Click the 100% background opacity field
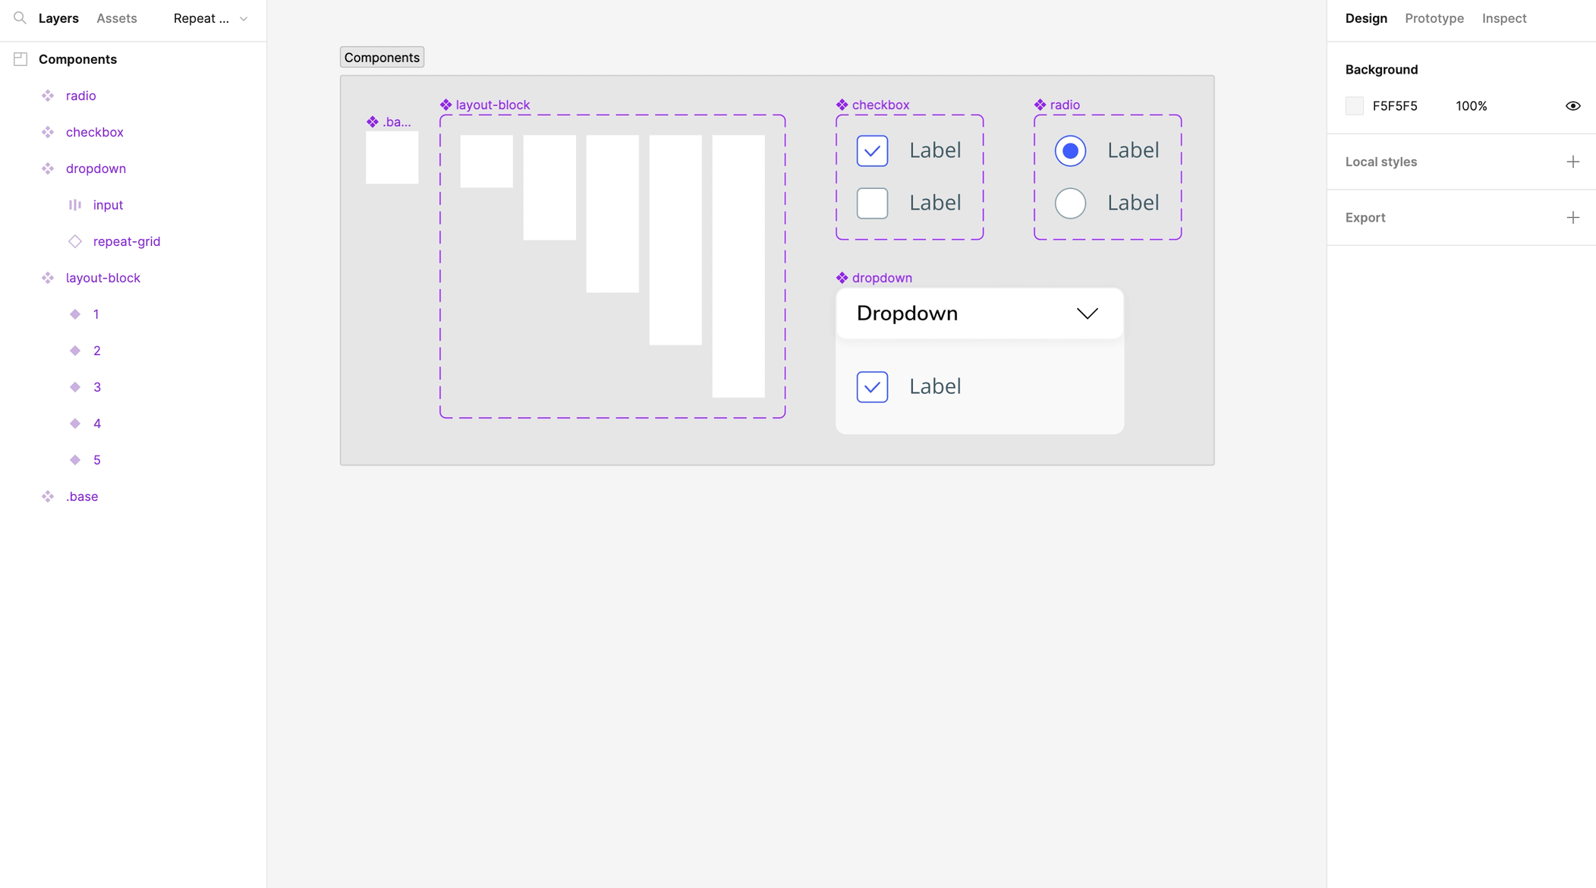The height and width of the screenshot is (888, 1596). pyautogui.click(x=1471, y=106)
